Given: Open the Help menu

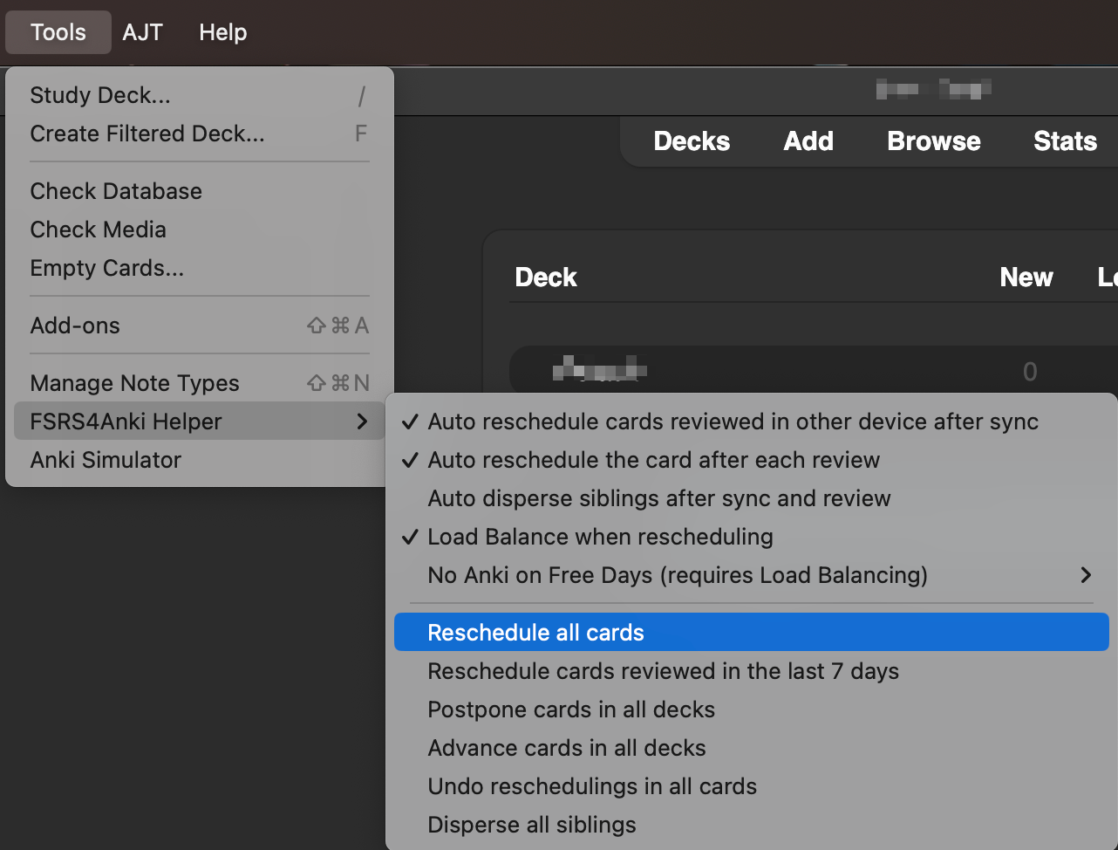Looking at the screenshot, I should [222, 32].
